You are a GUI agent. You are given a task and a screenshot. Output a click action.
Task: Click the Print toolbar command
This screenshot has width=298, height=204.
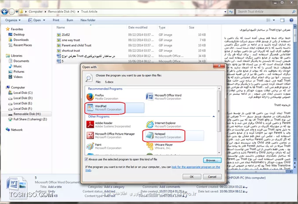tap(56, 20)
